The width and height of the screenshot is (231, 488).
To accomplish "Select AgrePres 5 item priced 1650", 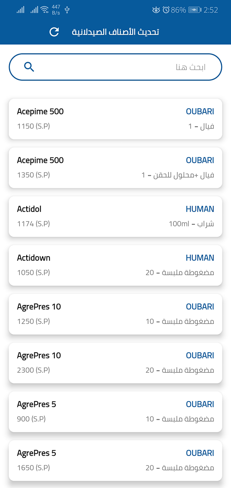I will tap(115, 461).
